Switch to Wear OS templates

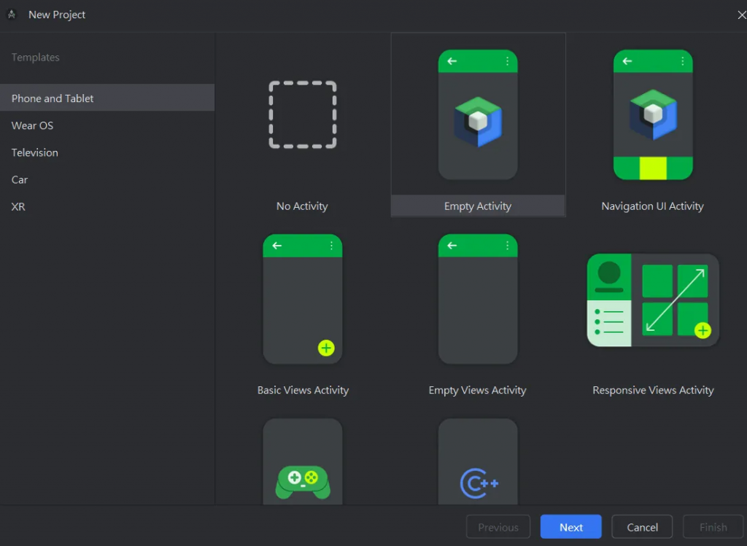107,125
